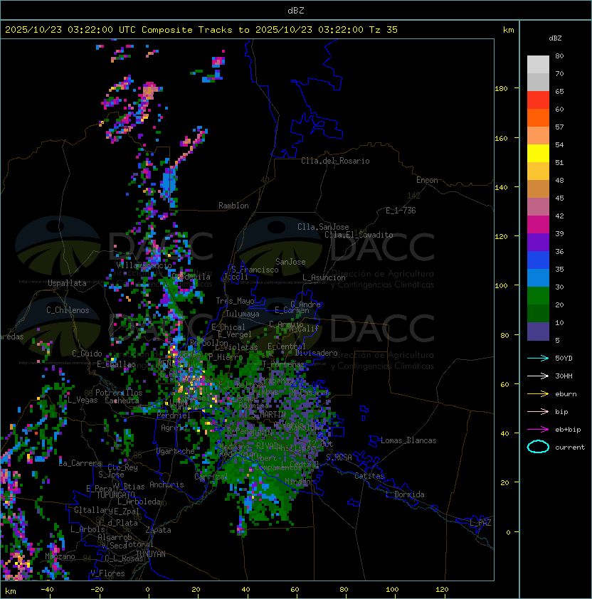Click the 'Agrelo' map label
Image resolution: width=592 pixels, height=599 pixels.
click(174, 428)
